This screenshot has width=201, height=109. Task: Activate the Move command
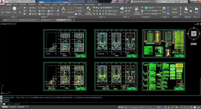(x=33, y=8)
